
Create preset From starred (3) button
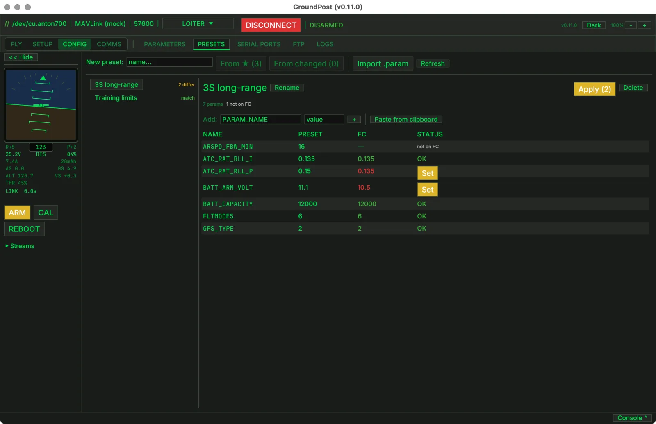click(241, 63)
